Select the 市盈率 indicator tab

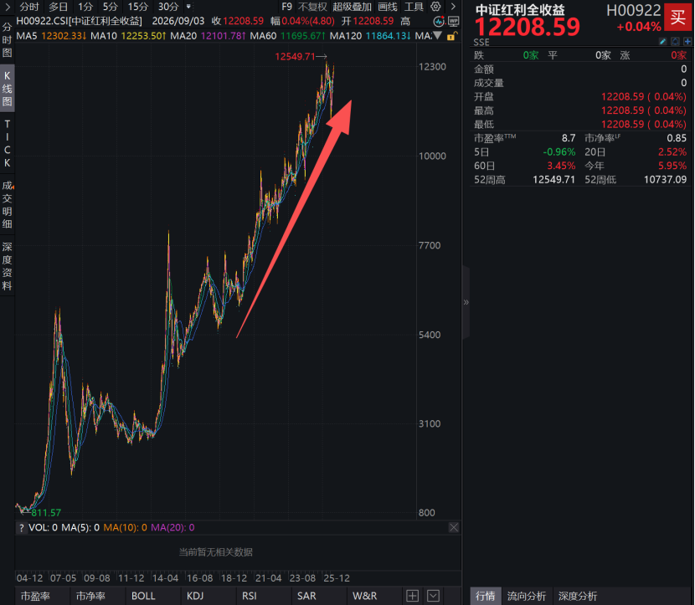click(35, 596)
